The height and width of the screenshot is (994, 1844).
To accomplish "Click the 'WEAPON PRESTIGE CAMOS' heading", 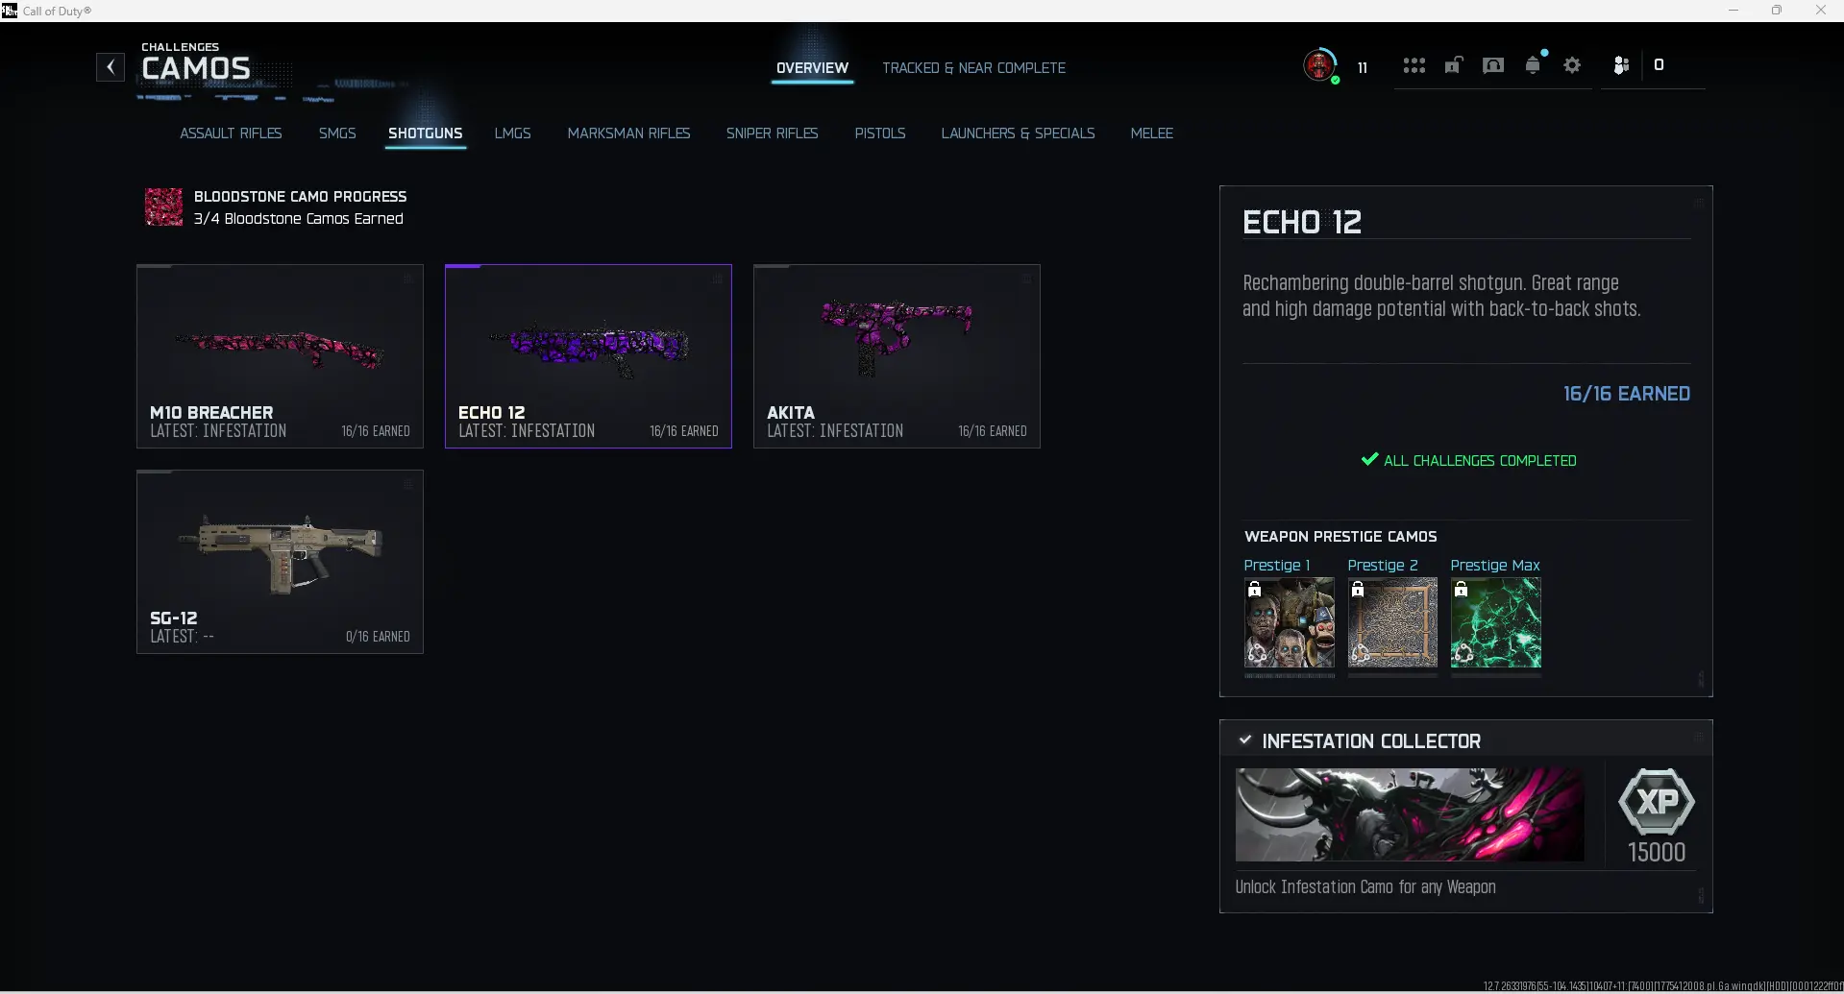I will pyautogui.click(x=1340, y=537).
